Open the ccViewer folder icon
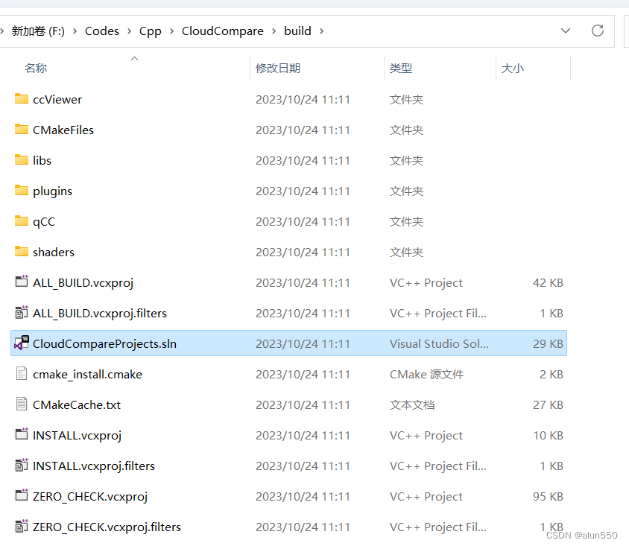 point(22,98)
